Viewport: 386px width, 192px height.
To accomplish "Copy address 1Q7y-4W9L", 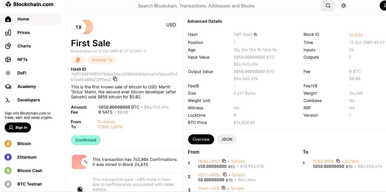I will 225,175.
